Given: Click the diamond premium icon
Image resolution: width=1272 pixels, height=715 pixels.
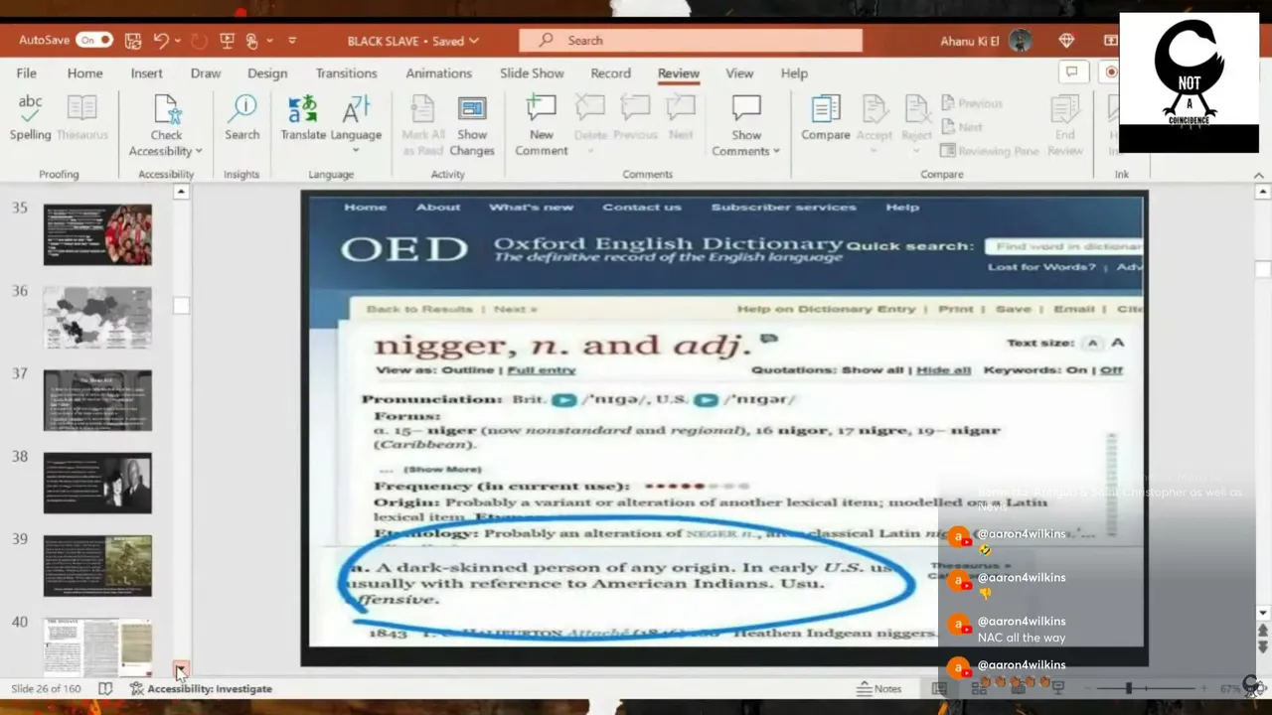Looking at the screenshot, I should coord(1067,41).
